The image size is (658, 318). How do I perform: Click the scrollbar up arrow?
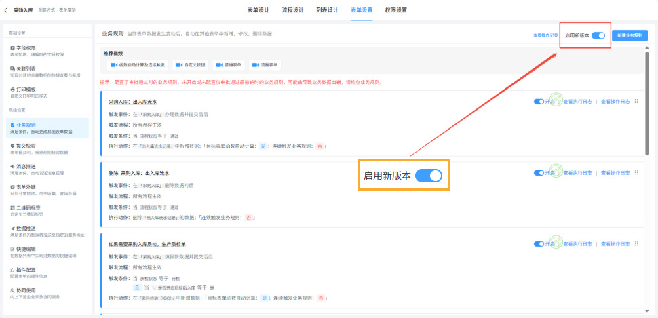[x=646, y=48]
